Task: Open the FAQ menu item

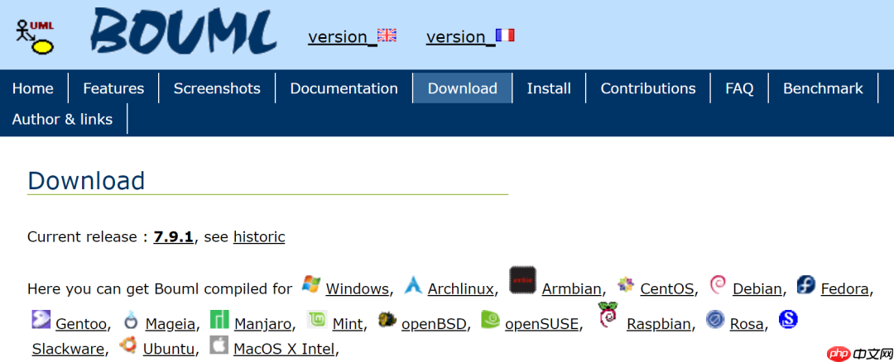Action: coord(739,88)
